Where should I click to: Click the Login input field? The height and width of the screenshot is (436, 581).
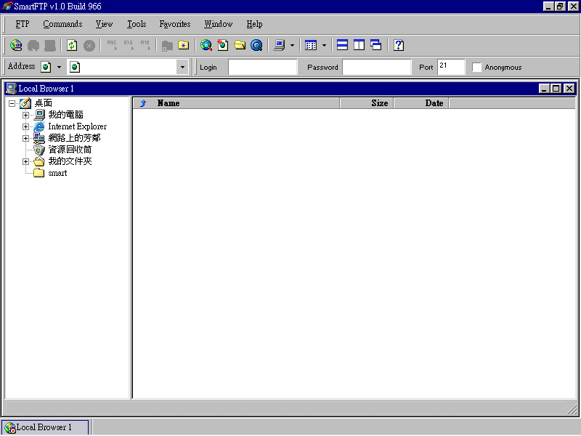pos(263,67)
